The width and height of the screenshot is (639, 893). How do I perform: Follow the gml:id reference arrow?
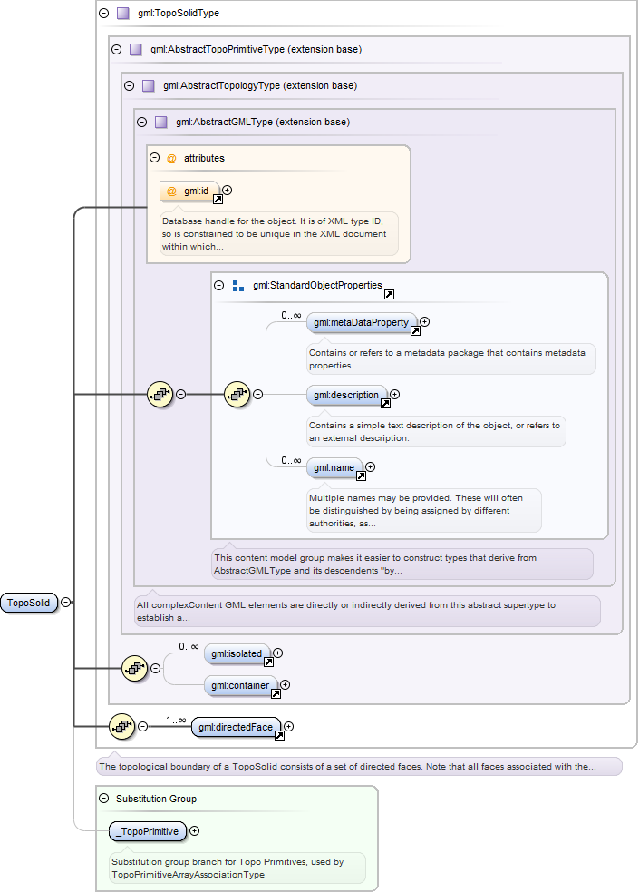pos(218,200)
